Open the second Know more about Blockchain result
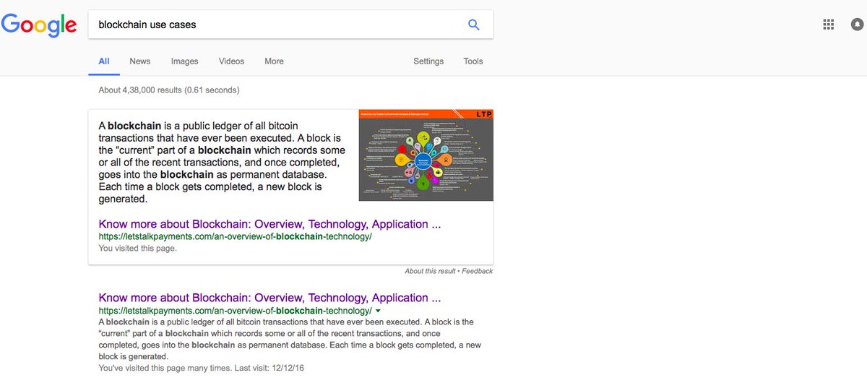The image size is (867, 383). point(269,298)
